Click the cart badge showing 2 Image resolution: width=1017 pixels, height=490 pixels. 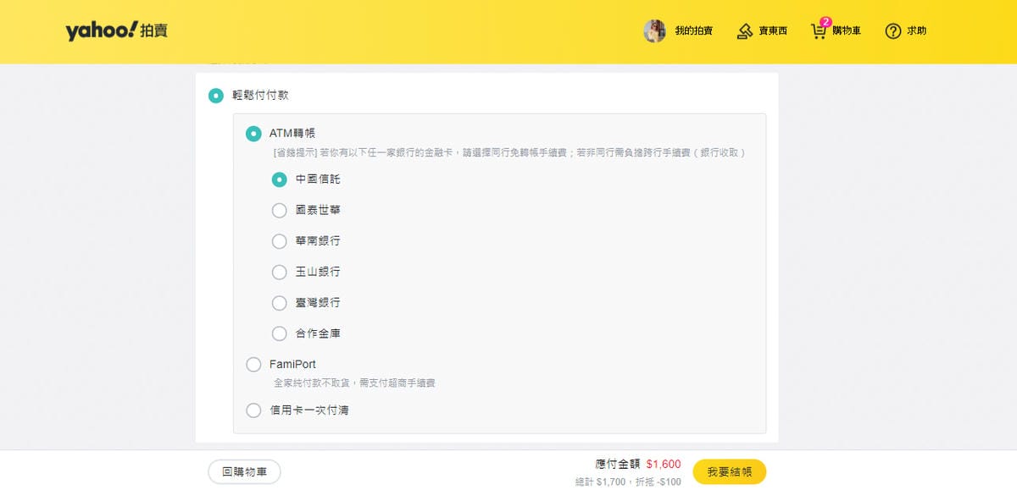(825, 22)
